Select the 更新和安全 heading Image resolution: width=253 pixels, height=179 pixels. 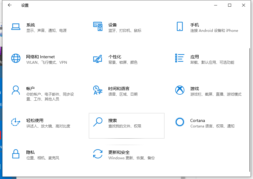119,152
